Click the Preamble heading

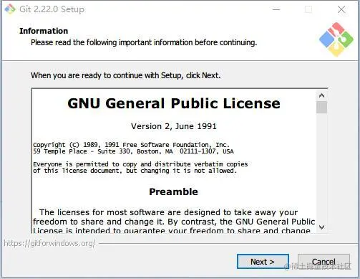[x=173, y=191]
